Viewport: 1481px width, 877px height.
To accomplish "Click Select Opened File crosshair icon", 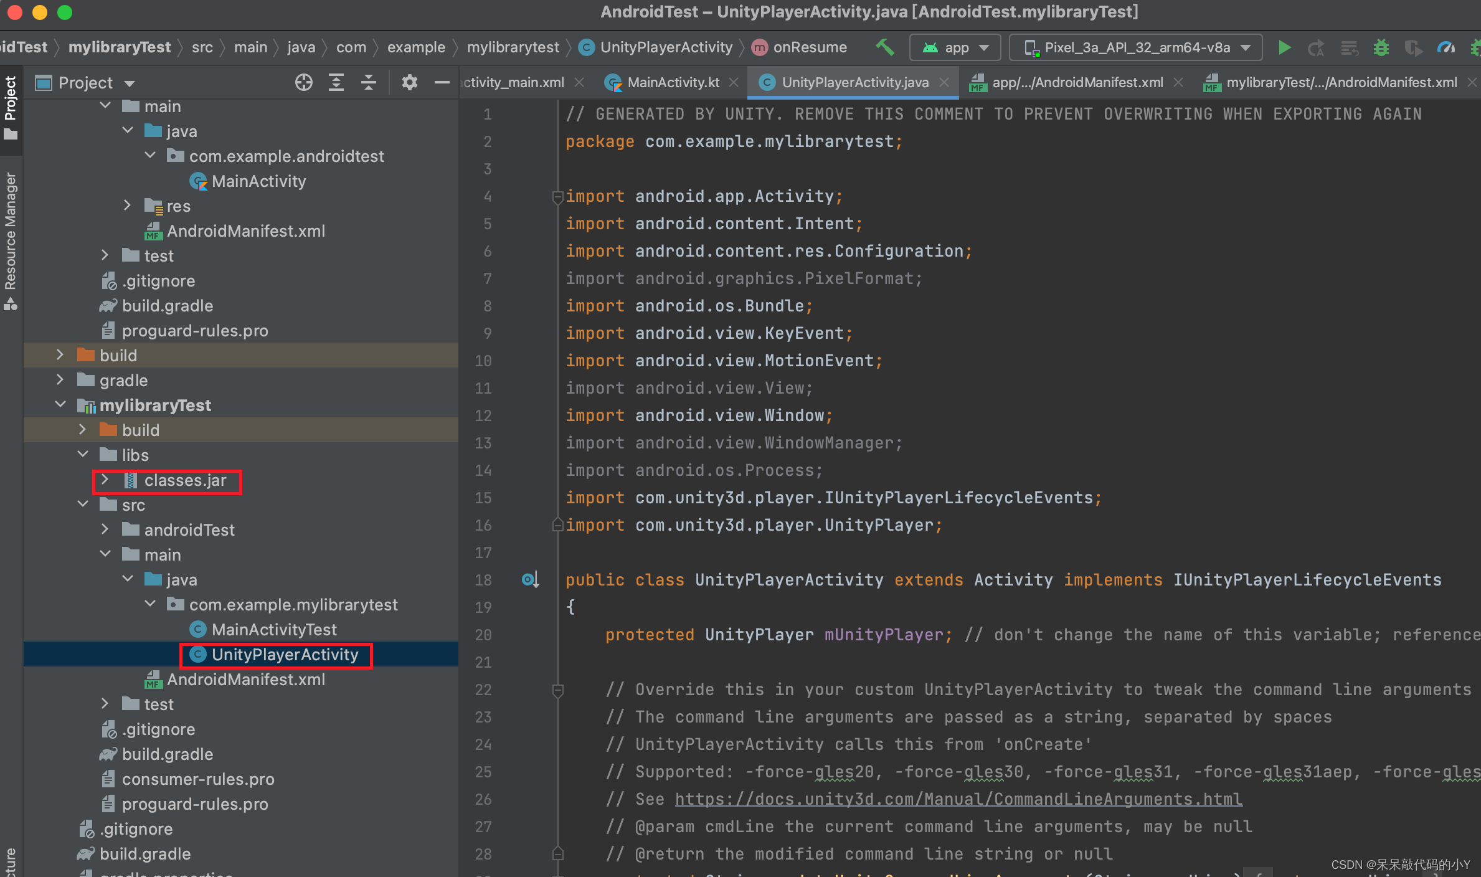I will [303, 83].
